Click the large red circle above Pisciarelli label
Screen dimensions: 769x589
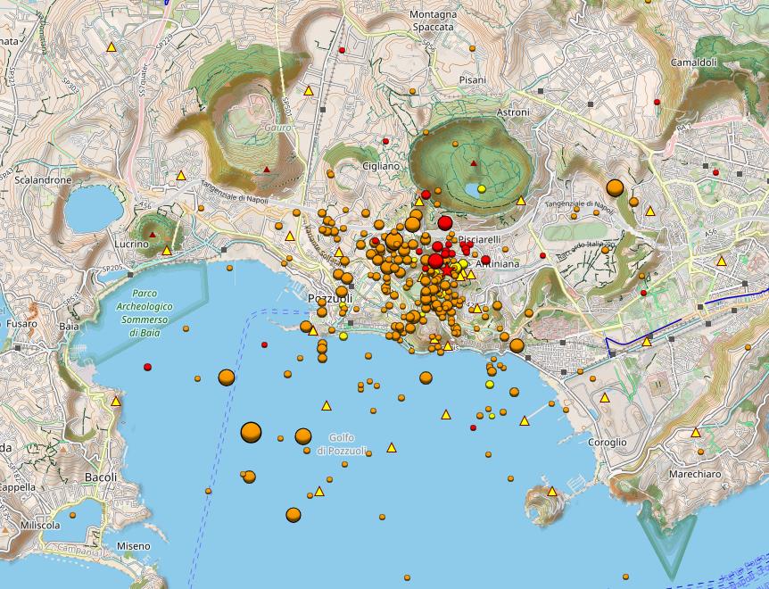click(x=445, y=223)
